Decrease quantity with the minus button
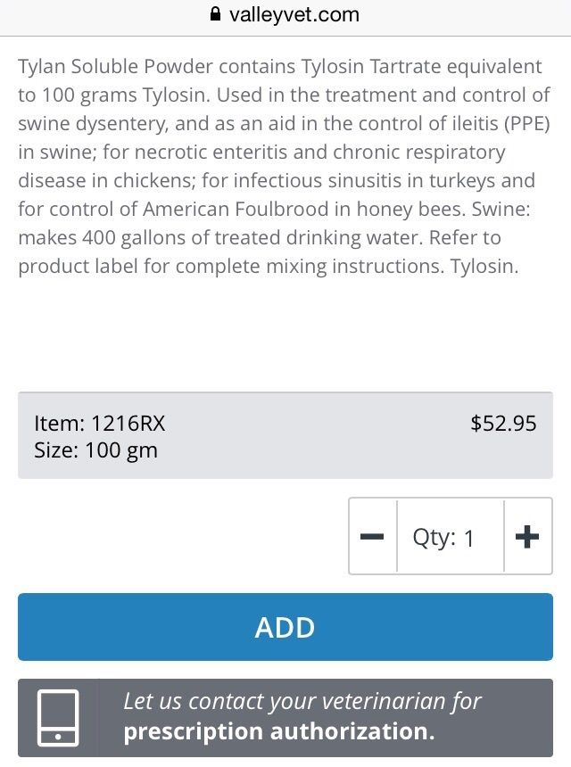The height and width of the screenshot is (767, 571). [x=372, y=536]
